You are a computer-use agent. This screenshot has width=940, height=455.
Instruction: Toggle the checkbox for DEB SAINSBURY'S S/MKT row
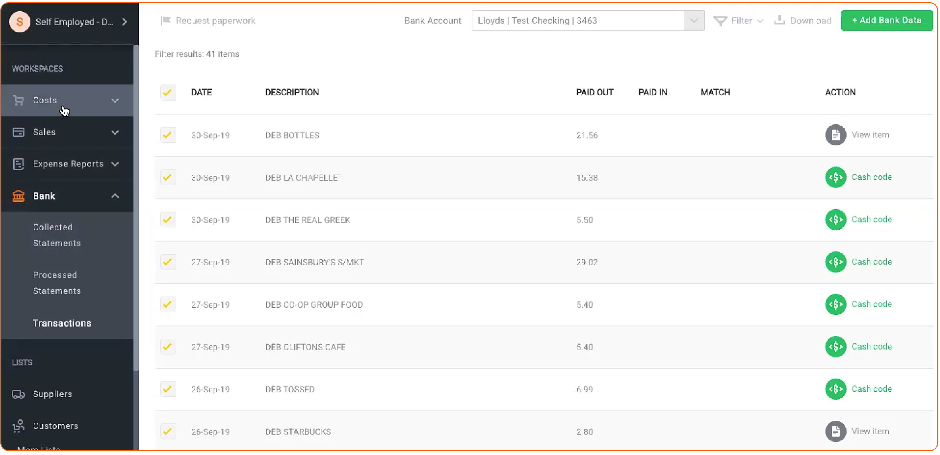coord(167,262)
